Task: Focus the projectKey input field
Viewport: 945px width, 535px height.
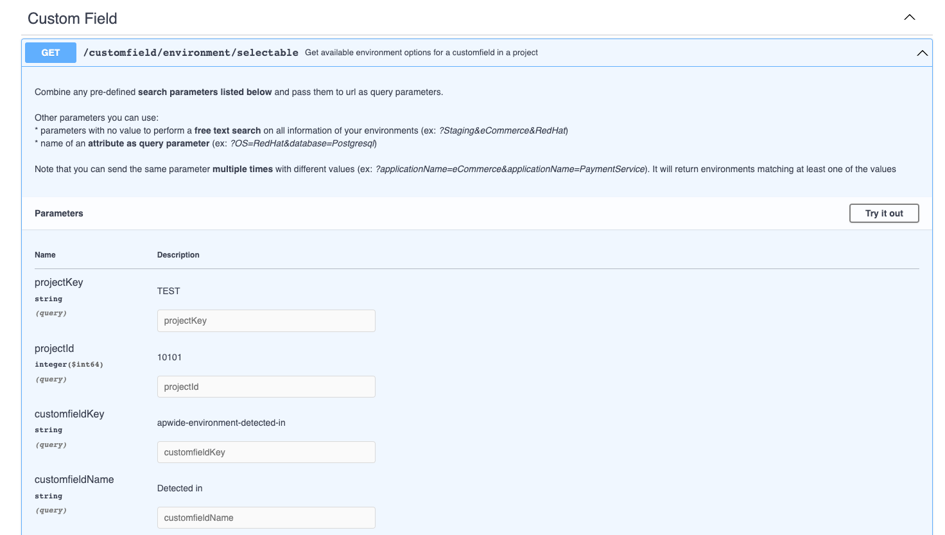Action: [x=266, y=321]
